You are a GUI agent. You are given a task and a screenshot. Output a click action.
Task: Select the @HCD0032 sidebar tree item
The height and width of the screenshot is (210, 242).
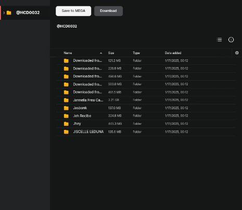(x=25, y=12)
